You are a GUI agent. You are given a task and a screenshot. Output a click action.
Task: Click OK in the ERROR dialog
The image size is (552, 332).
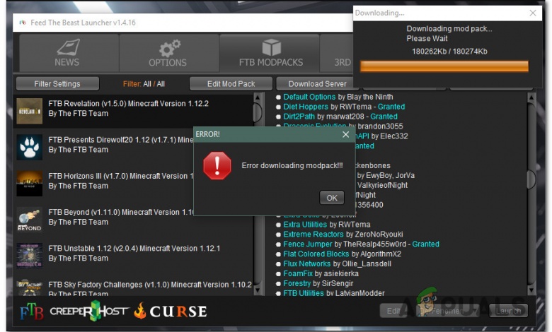(x=332, y=198)
